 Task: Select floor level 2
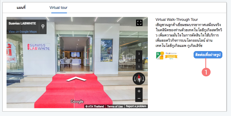pos(139,60)
